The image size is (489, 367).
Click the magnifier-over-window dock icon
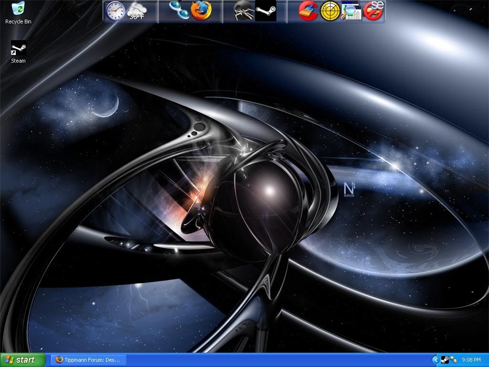click(x=352, y=11)
